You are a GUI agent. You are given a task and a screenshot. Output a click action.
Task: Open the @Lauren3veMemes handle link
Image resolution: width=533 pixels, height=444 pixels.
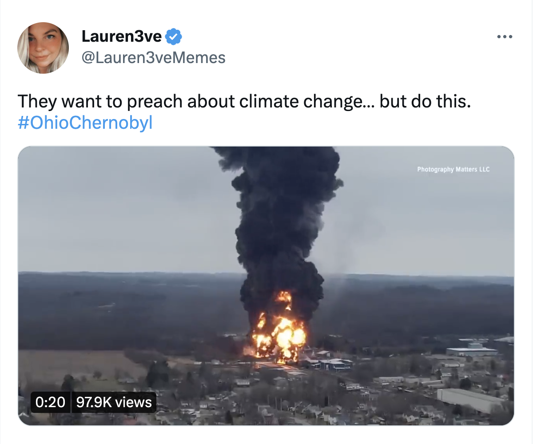154,57
